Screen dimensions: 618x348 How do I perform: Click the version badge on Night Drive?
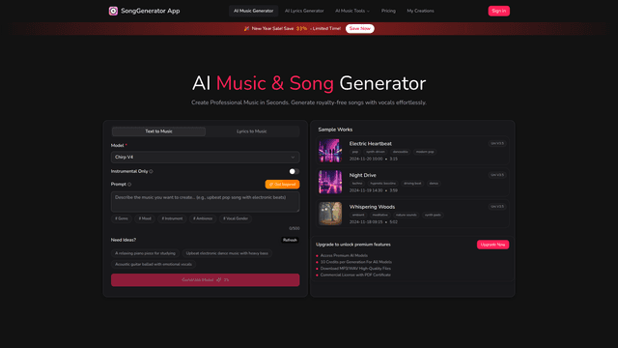(x=497, y=175)
